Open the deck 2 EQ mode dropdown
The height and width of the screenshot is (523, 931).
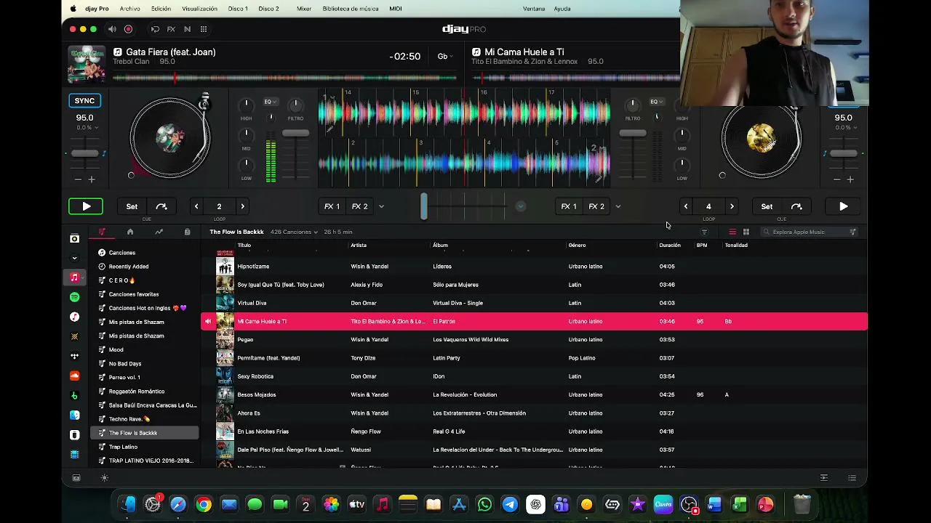point(655,102)
